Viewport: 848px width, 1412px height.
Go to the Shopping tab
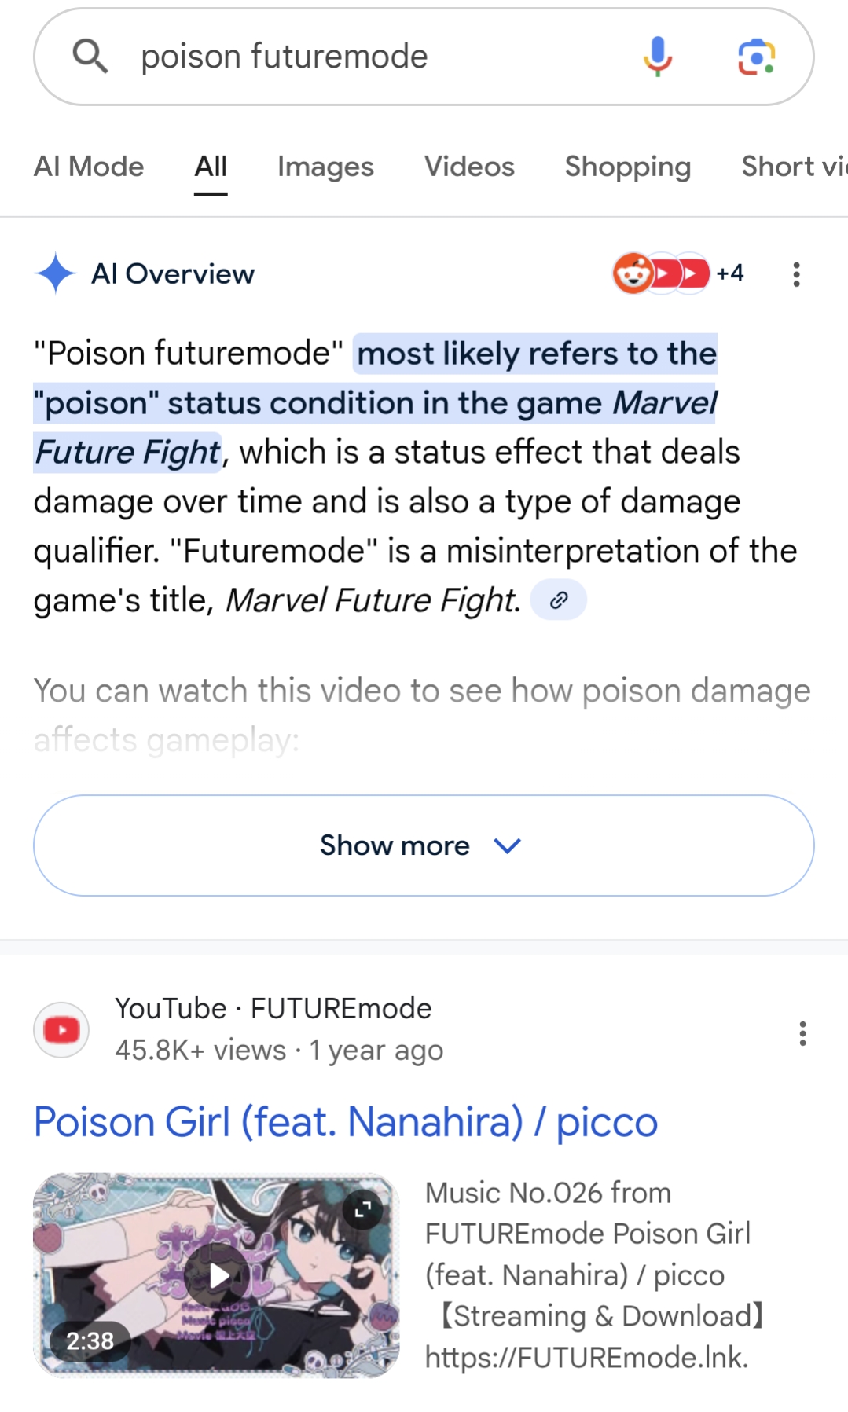[627, 167]
